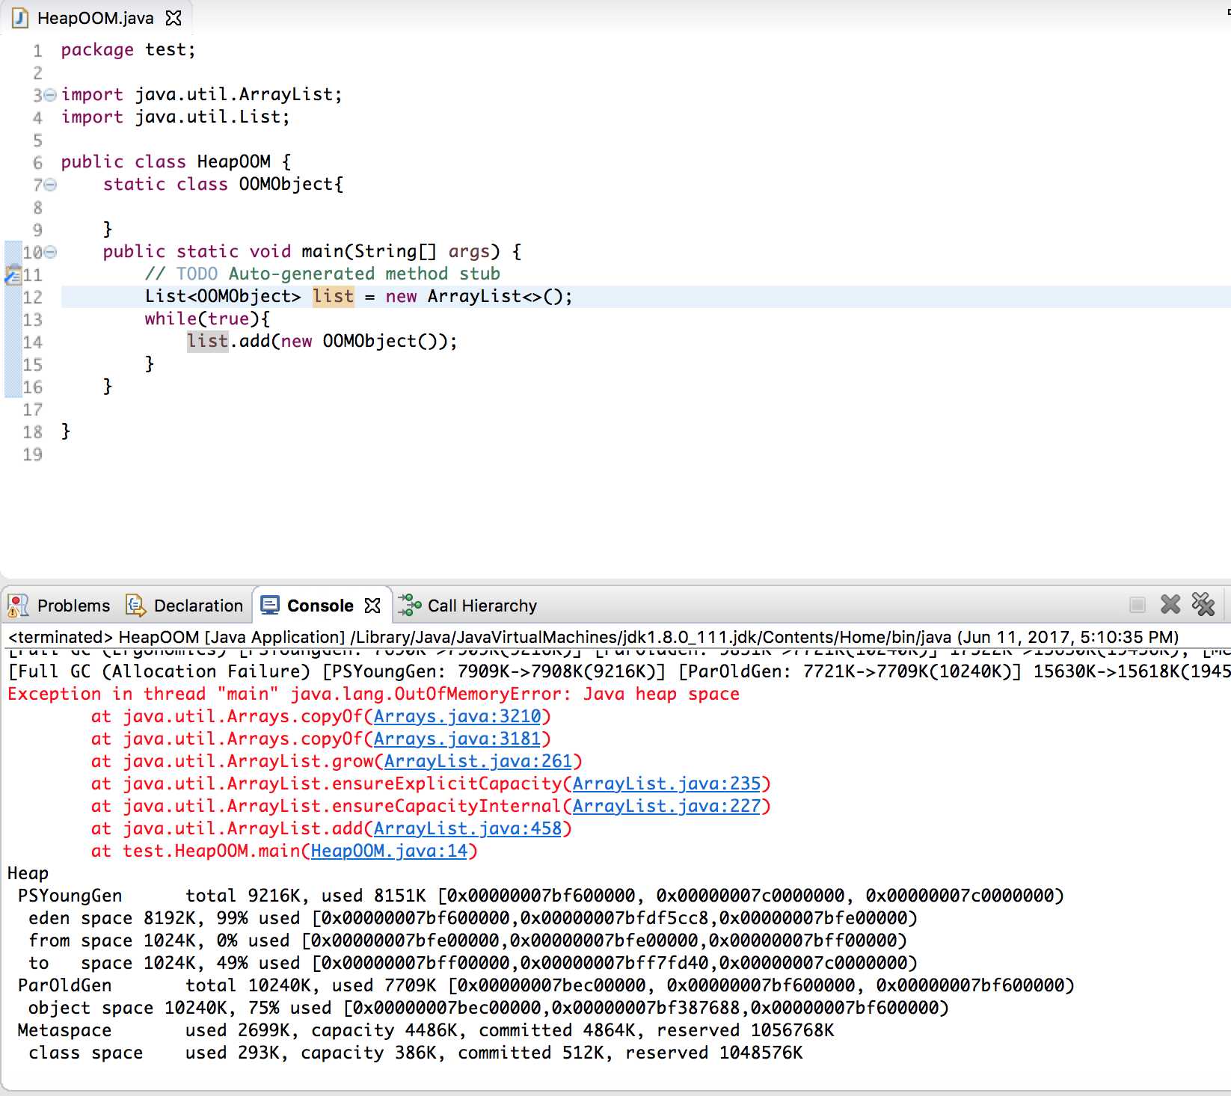Click line number 18 in the gutter
Screen dimensions: 1231x1096
(x=33, y=432)
